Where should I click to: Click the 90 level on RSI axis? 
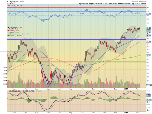[147, 7]
